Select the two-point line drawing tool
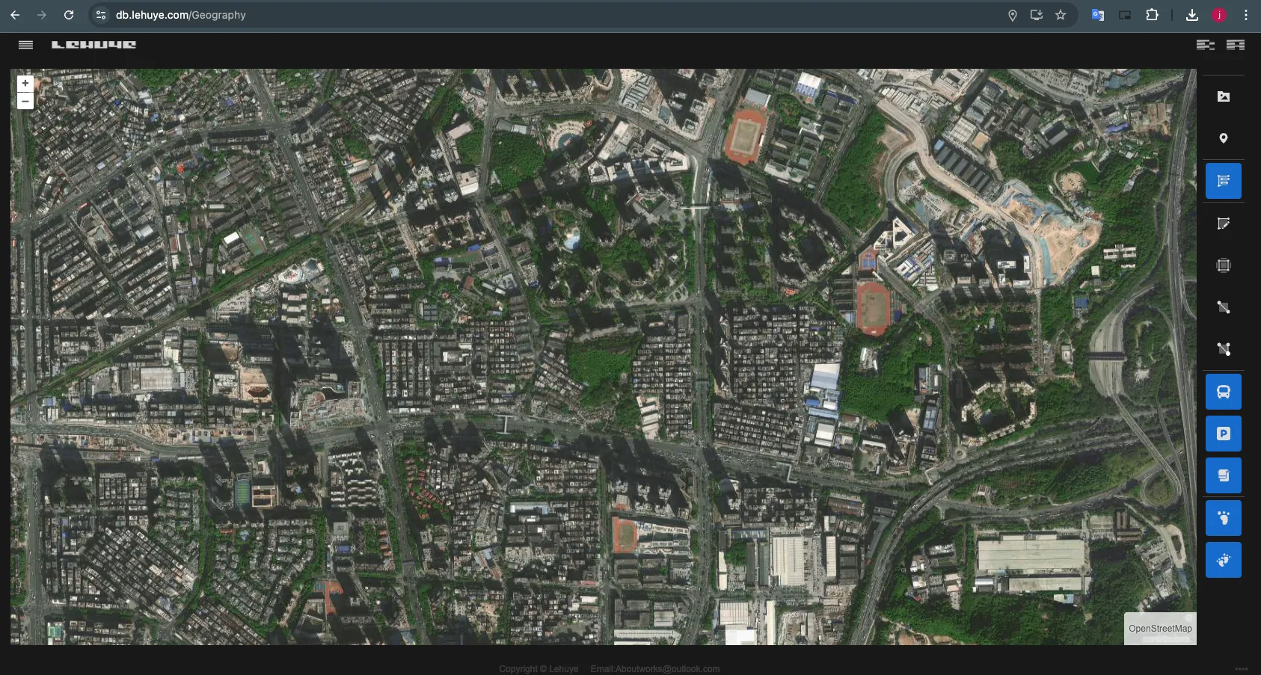 tap(1223, 307)
